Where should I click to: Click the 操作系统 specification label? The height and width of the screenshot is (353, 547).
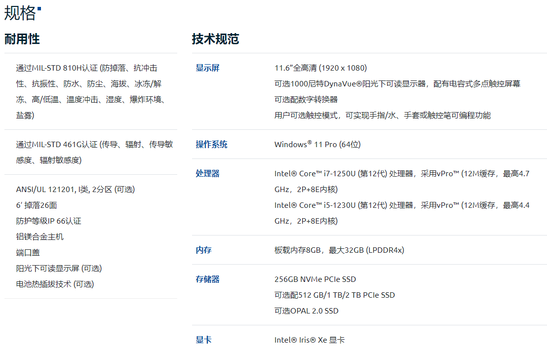click(x=211, y=145)
